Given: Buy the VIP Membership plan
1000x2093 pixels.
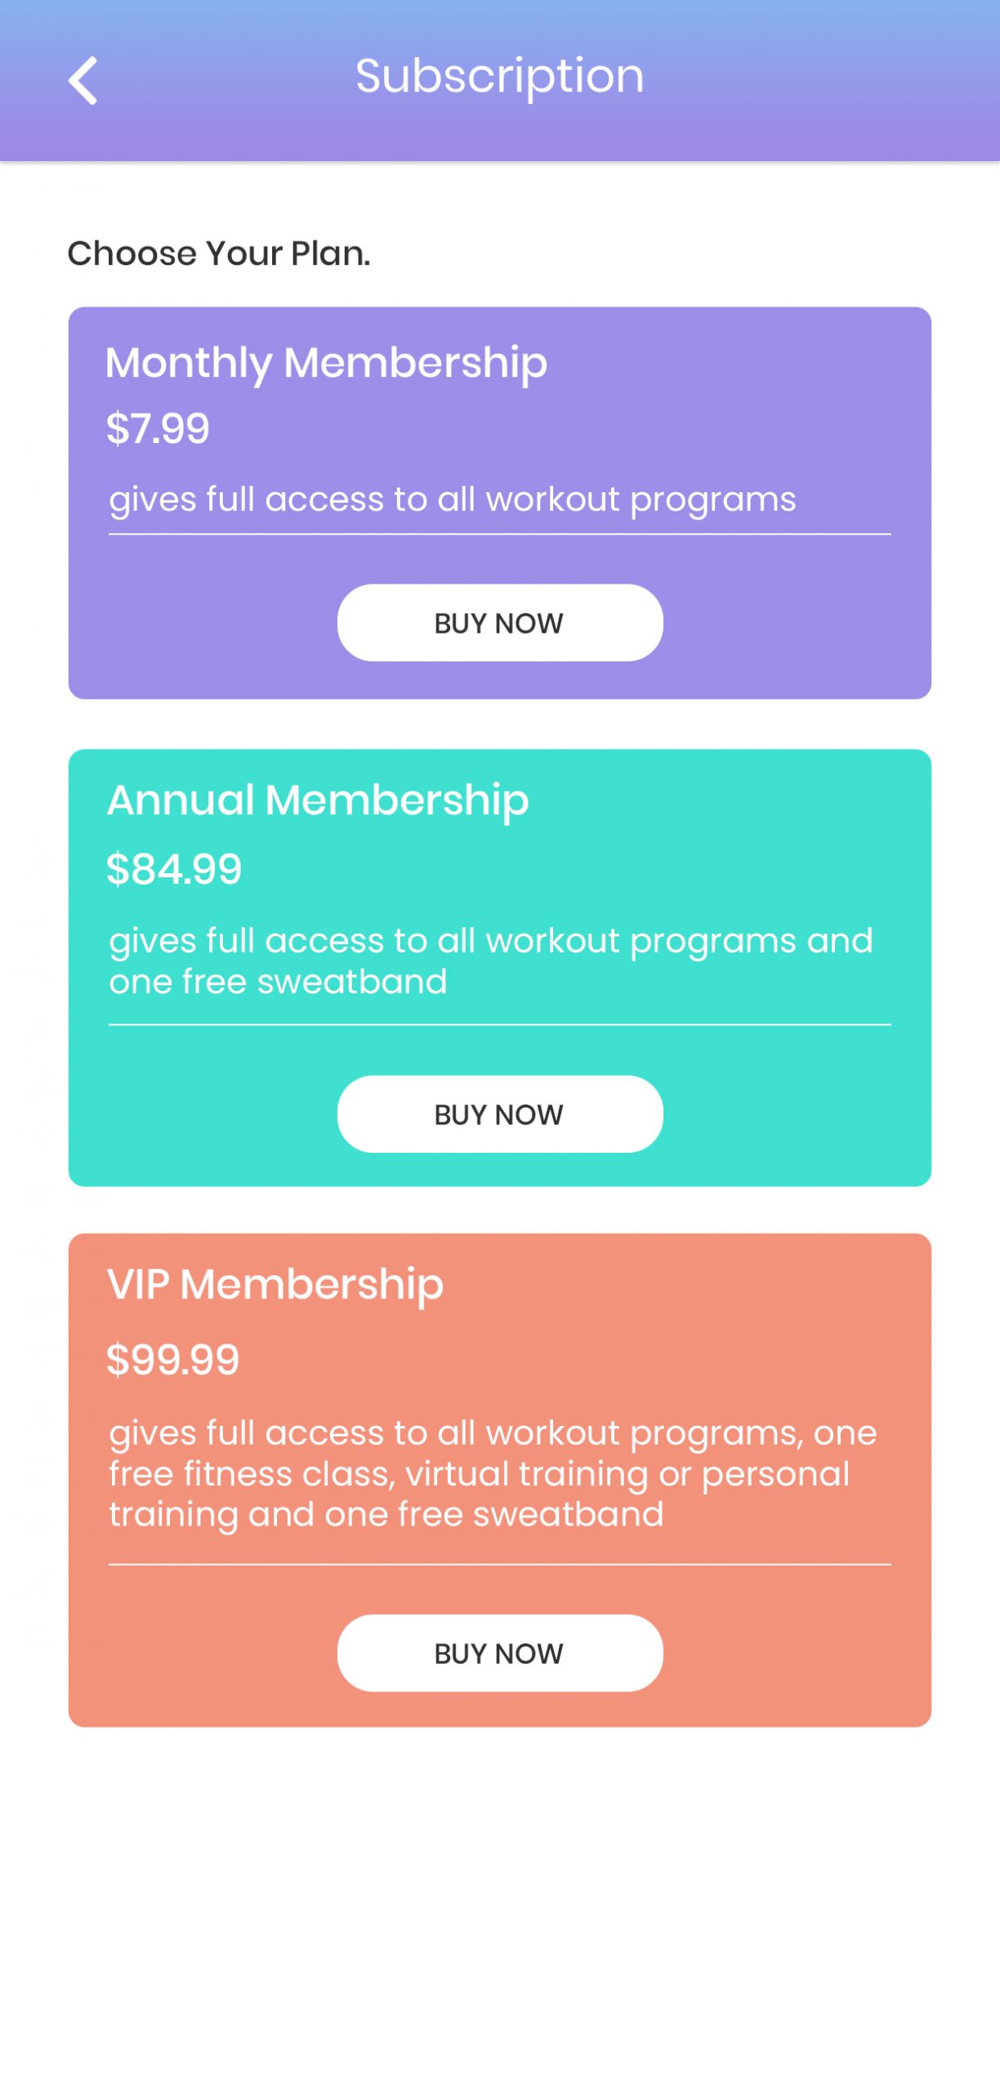Looking at the screenshot, I should (499, 1653).
